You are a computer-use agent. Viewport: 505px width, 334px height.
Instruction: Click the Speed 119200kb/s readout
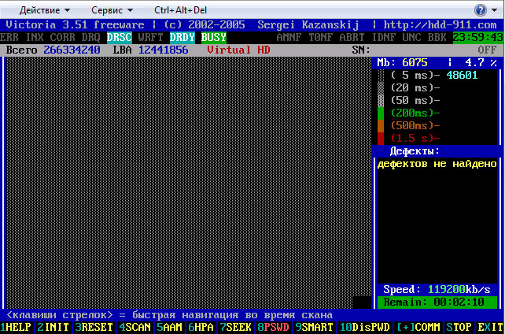pyautogui.click(x=437, y=290)
